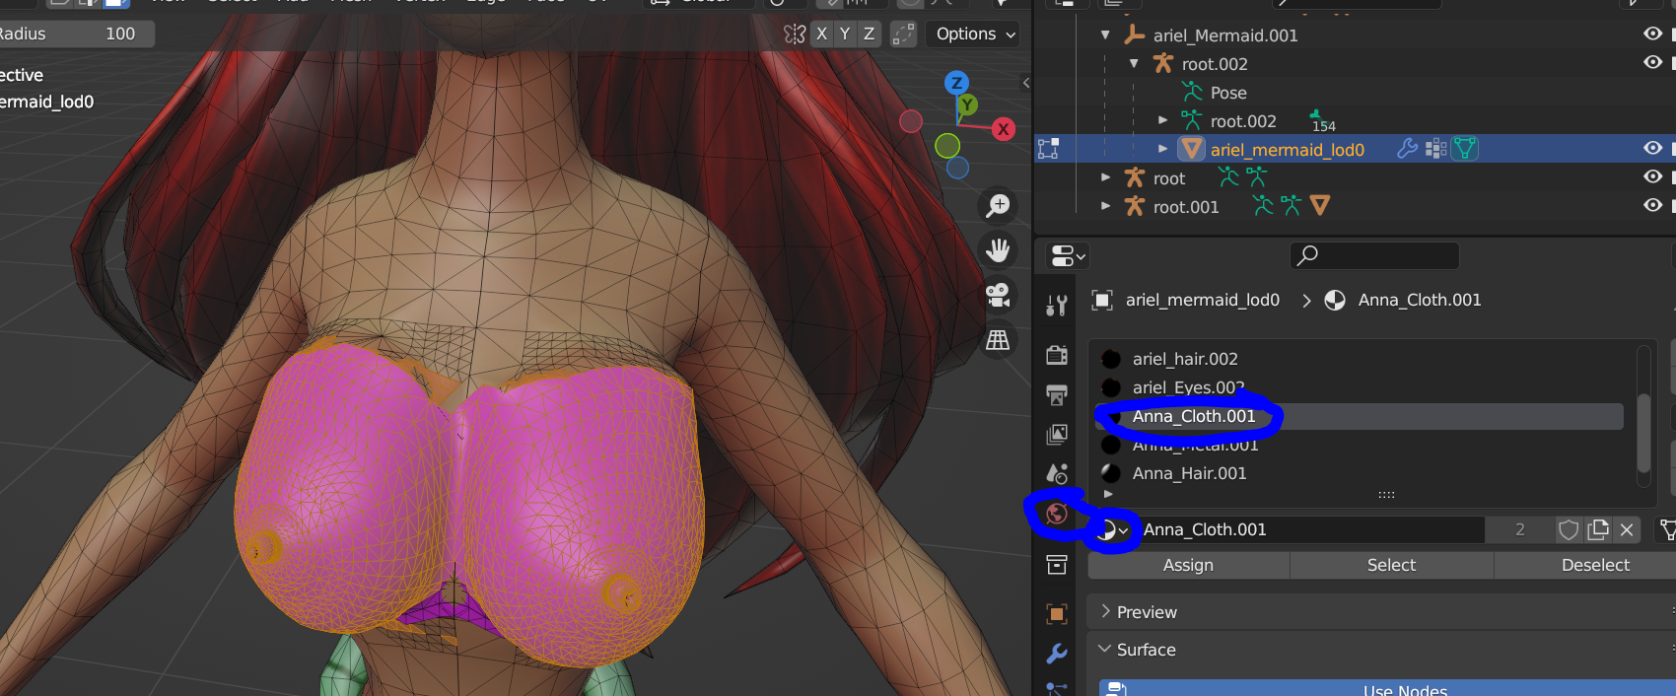The width and height of the screenshot is (1676, 696).
Task: Enable X axis mirror
Action: click(821, 34)
